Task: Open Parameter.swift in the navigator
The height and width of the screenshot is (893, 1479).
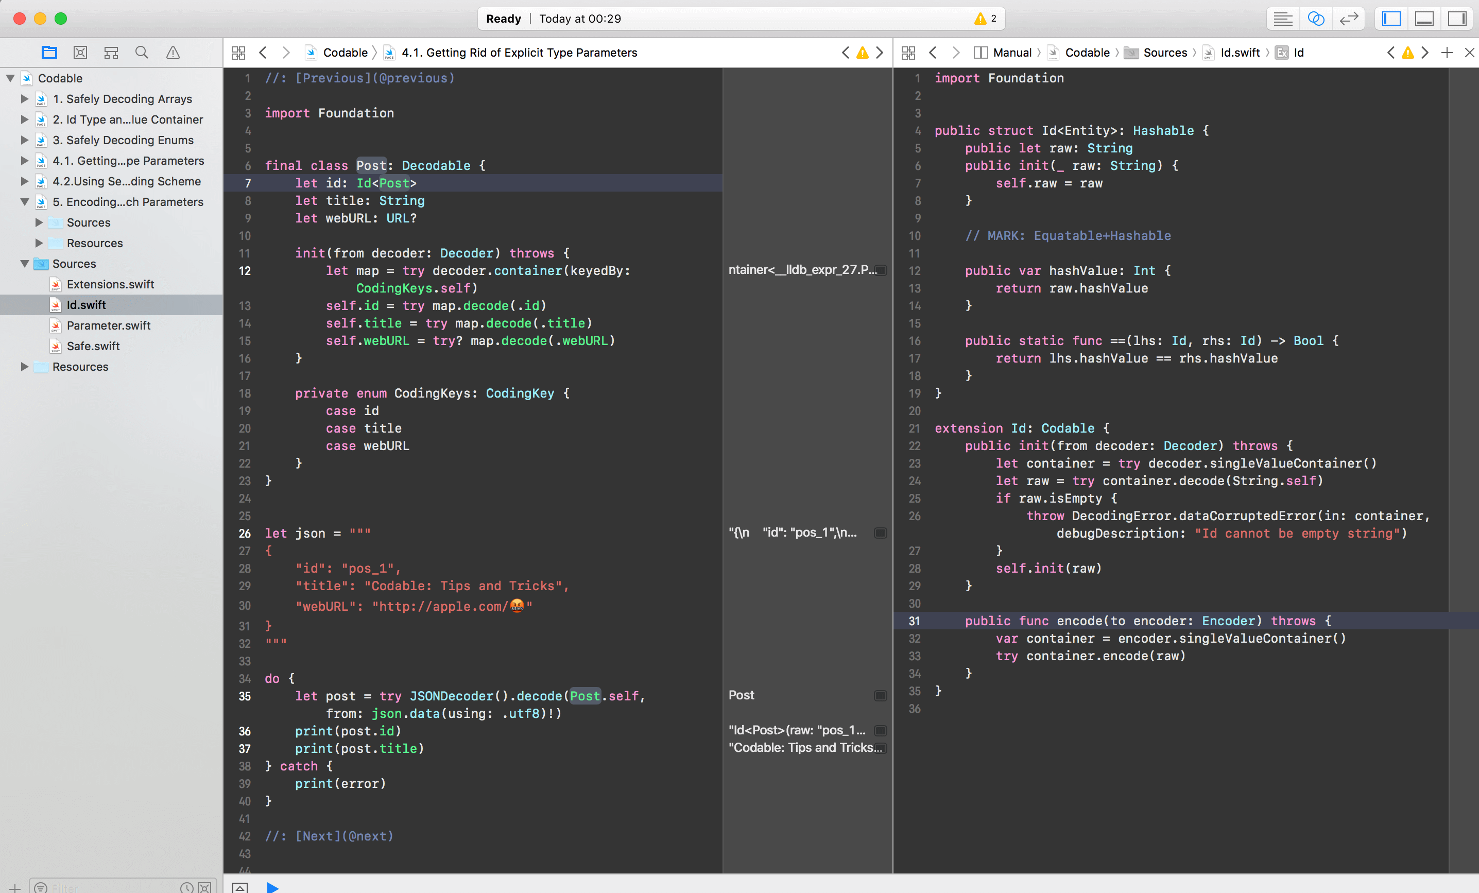Action: (108, 325)
